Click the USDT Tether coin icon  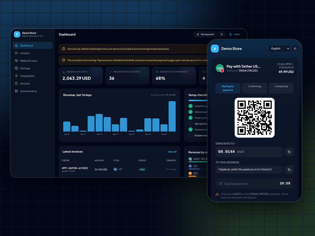pyautogui.click(x=220, y=68)
